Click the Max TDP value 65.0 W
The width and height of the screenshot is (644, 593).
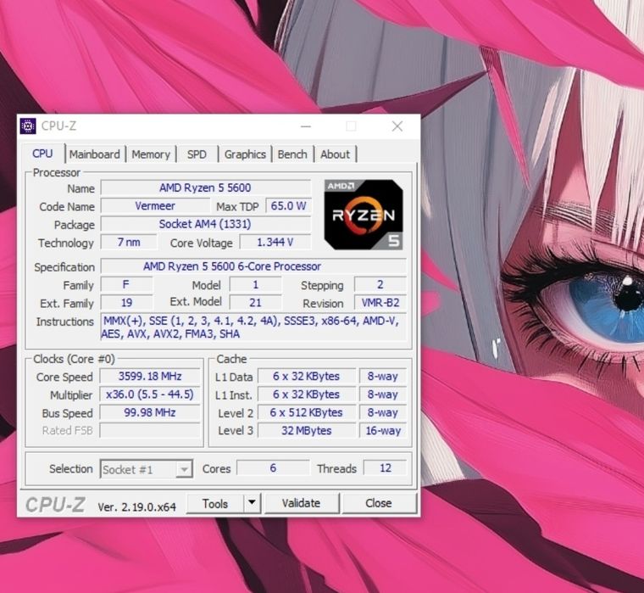click(x=288, y=206)
